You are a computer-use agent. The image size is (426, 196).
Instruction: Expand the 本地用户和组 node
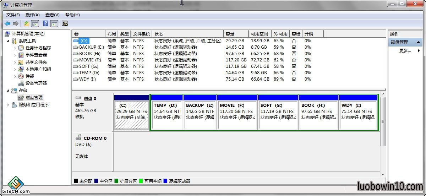click(x=15, y=69)
